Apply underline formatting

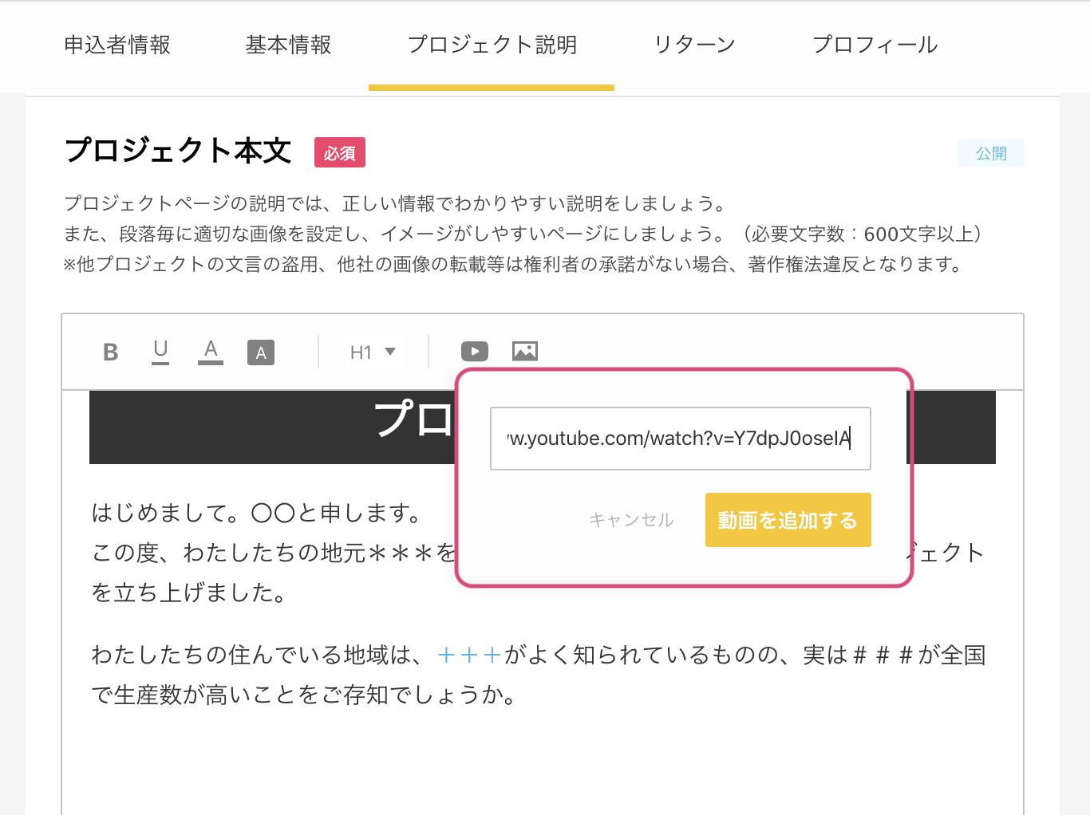[x=160, y=351]
